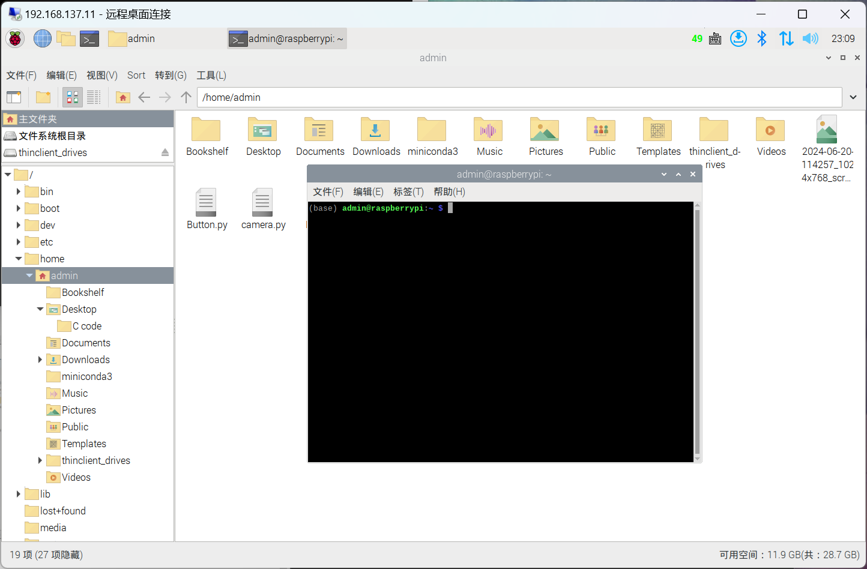Collapse the Desktop tree node
Screen dimensions: 867x569
(x=40, y=309)
